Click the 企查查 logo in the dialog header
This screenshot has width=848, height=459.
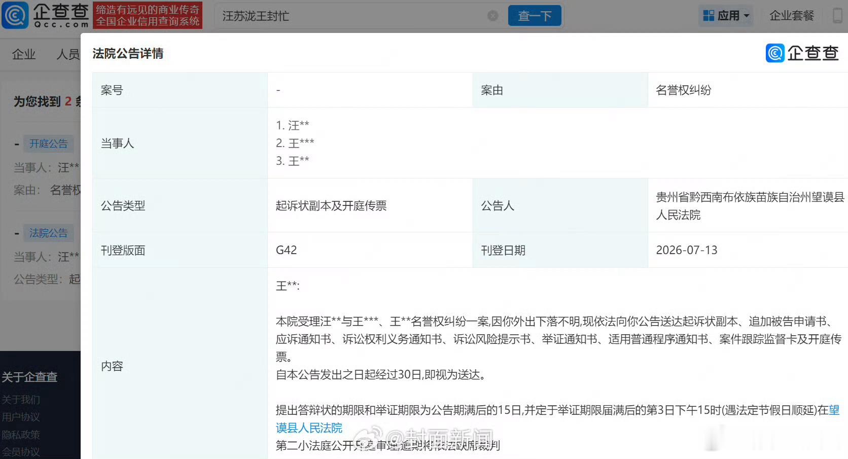(x=802, y=53)
